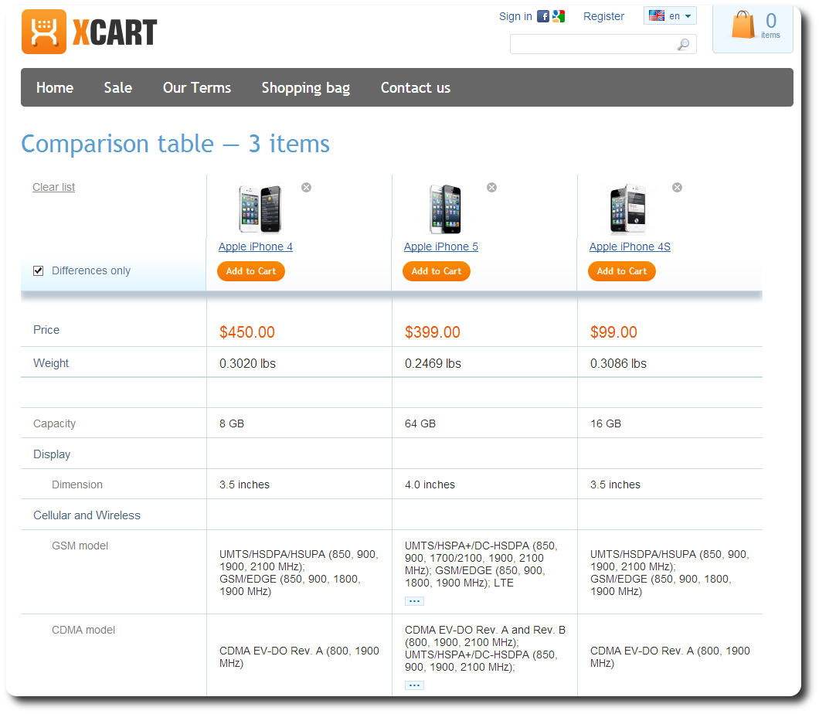Click the X-Cart logo
819x714 pixels.
click(90, 32)
